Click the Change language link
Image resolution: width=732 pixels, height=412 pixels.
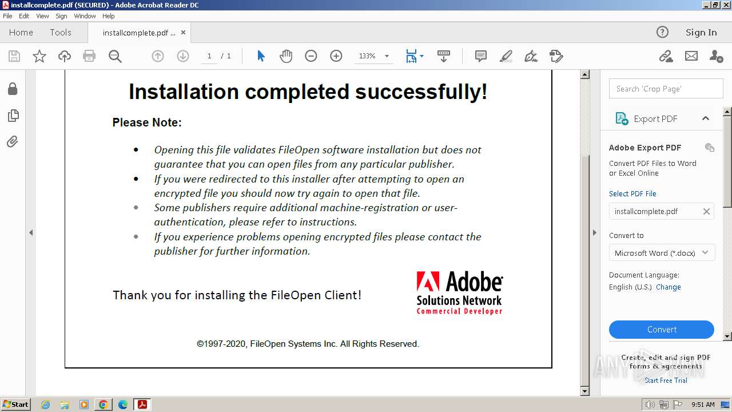[668, 287]
